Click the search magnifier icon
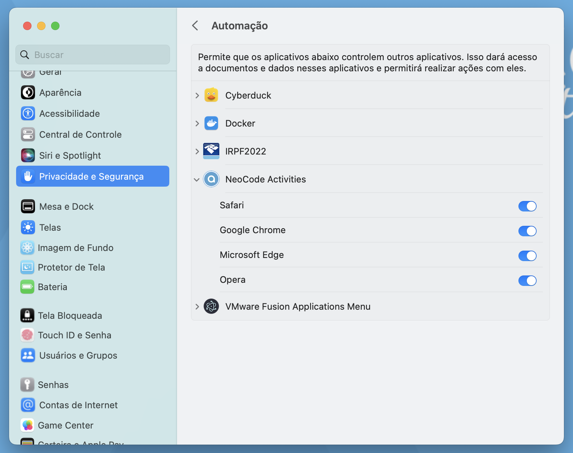This screenshot has width=573, height=453. (x=24, y=55)
